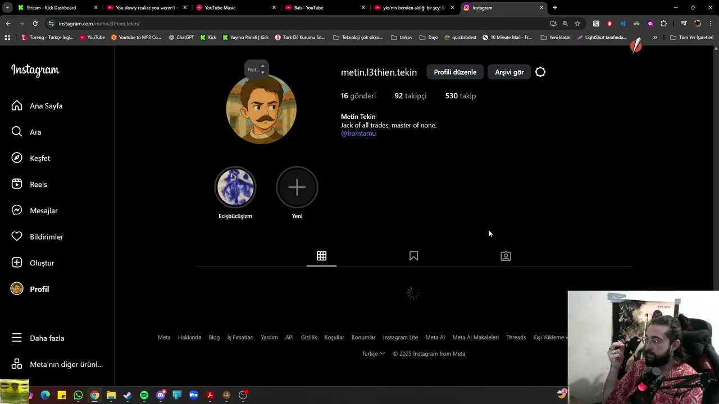Expand the Dayz bookmark folder
This screenshot has height=404, width=719.
[x=428, y=38]
